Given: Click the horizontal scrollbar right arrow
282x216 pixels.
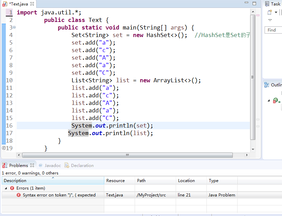Looking at the screenshot, I should (247, 155).
